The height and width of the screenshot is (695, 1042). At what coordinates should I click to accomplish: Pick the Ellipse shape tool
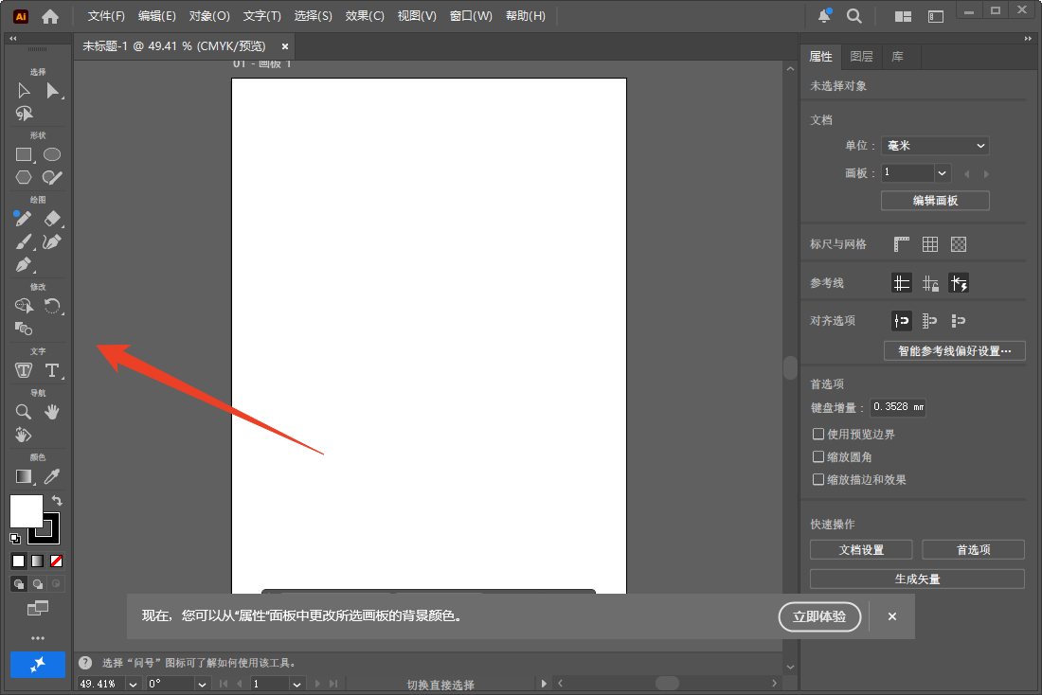[x=52, y=154]
